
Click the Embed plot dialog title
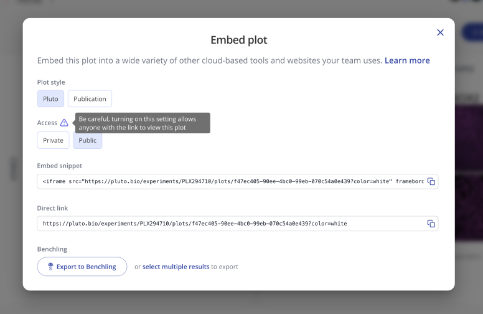click(x=238, y=40)
